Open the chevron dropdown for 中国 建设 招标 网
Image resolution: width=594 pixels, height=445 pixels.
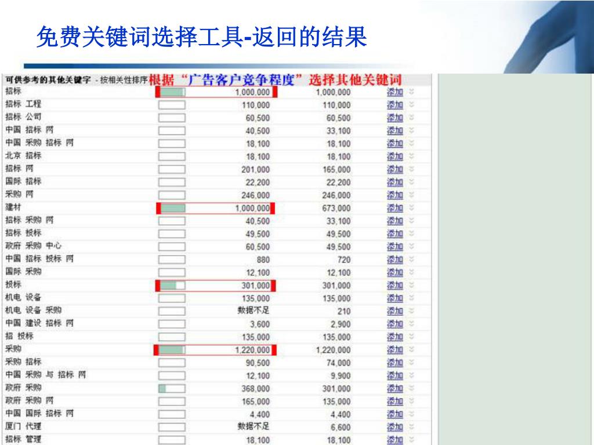[411, 323]
